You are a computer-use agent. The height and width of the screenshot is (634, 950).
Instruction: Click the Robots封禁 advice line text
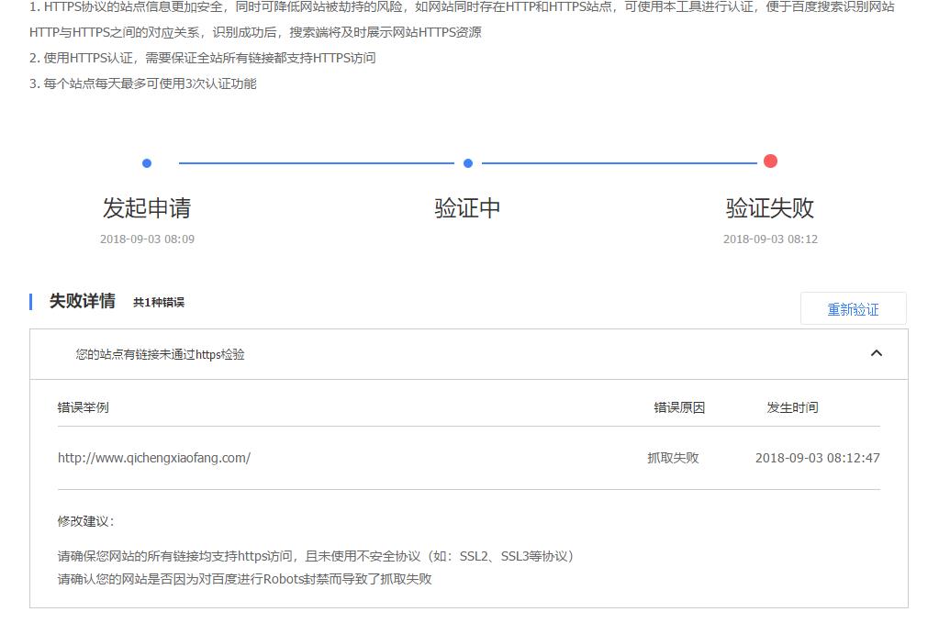(243, 579)
